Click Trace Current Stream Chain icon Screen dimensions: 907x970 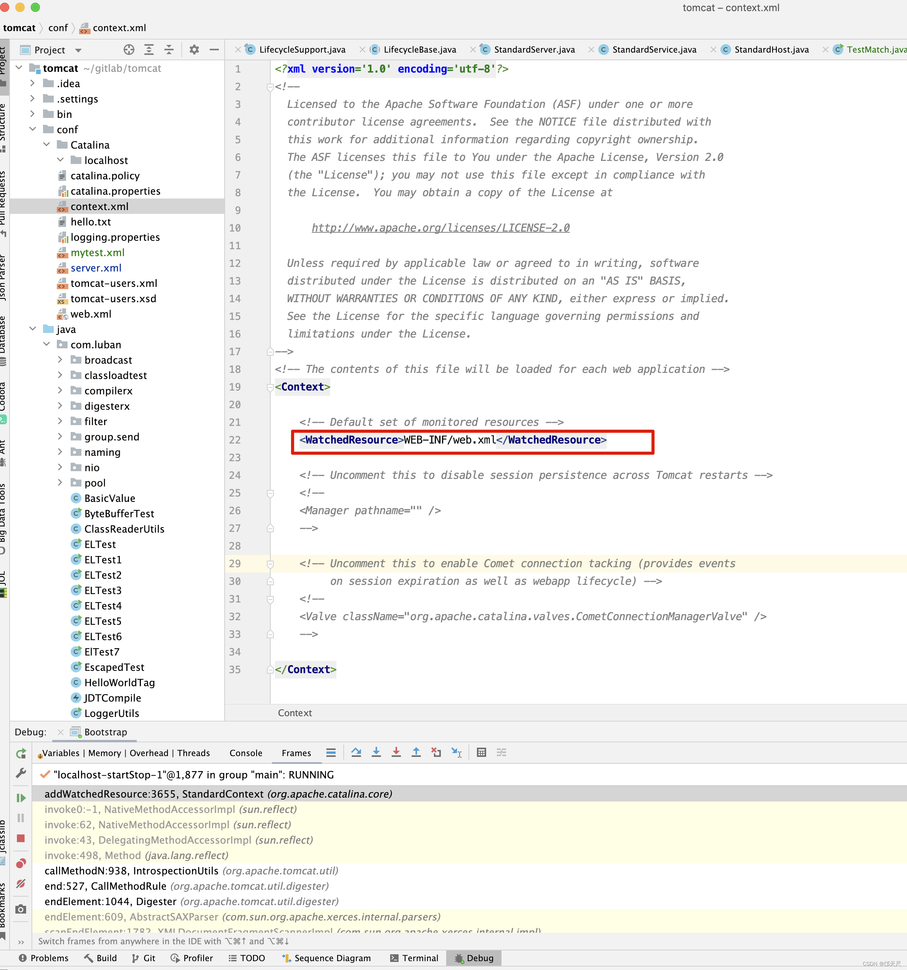(501, 752)
